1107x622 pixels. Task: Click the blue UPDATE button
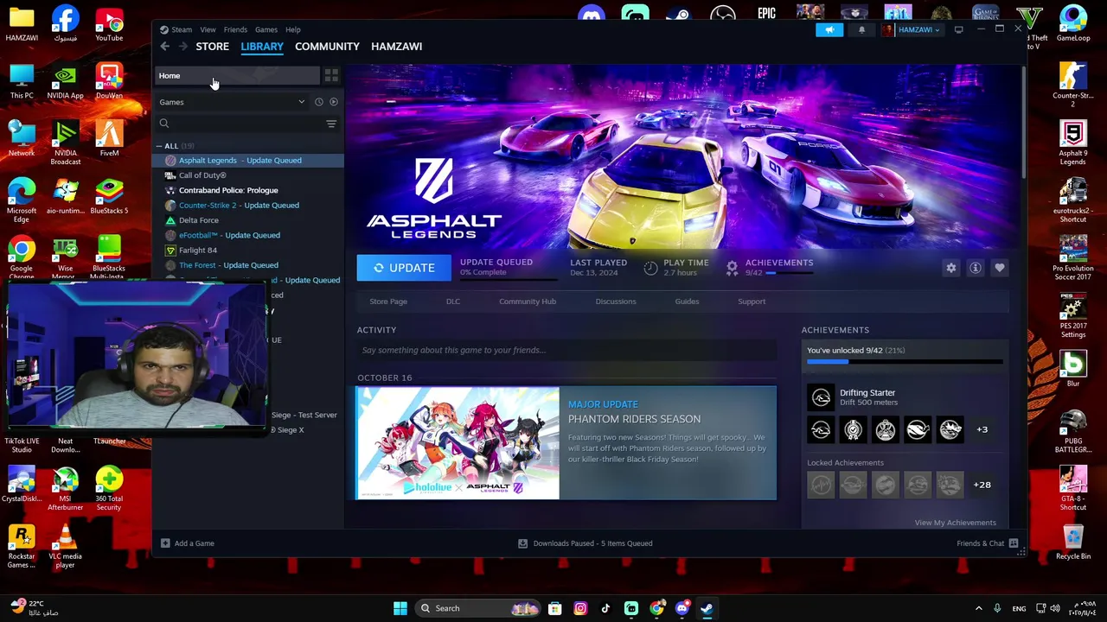coord(404,268)
